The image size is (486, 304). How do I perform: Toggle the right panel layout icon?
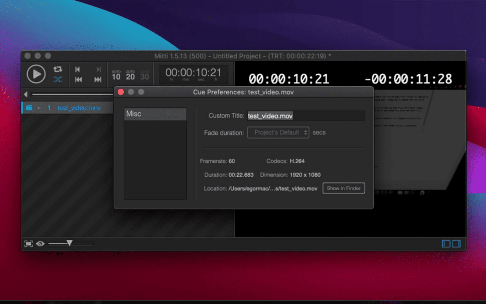point(456,244)
